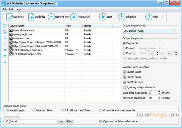Image resolution: width=182 pixels, height=128 pixels.
Task: Click the URL/File path column header
Action: pos(36,26)
